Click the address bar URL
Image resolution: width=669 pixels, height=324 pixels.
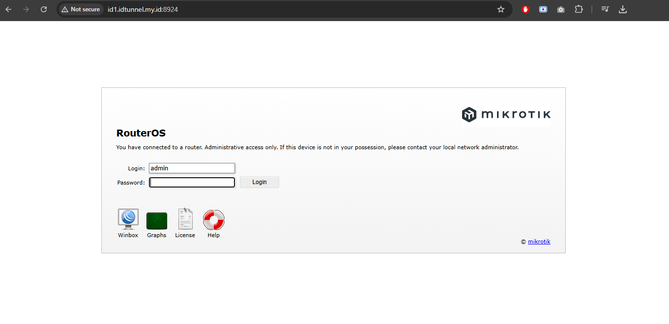[143, 9]
